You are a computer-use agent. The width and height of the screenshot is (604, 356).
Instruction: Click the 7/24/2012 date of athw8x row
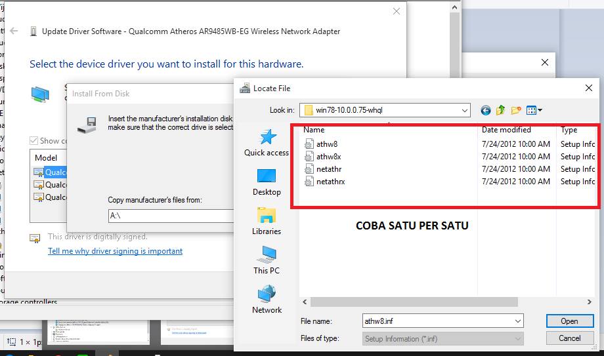tap(516, 156)
